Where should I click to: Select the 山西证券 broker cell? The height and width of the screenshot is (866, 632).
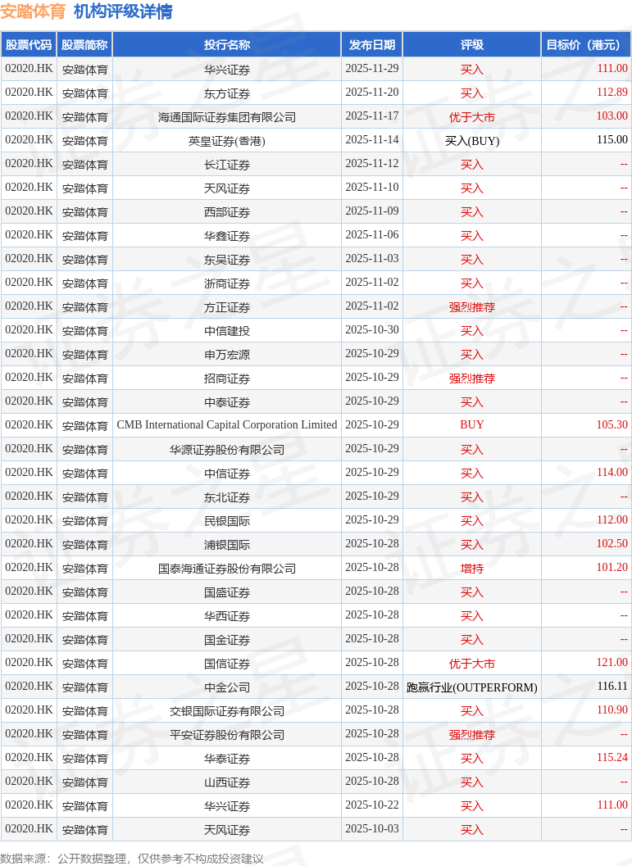tap(227, 782)
